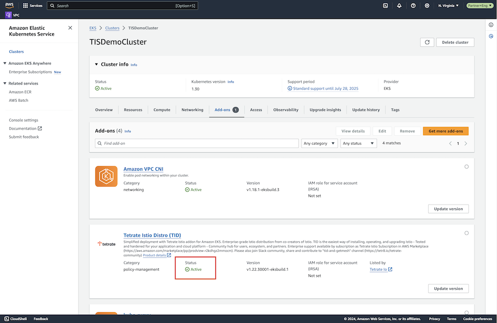Click the Edit add-on button

point(382,131)
